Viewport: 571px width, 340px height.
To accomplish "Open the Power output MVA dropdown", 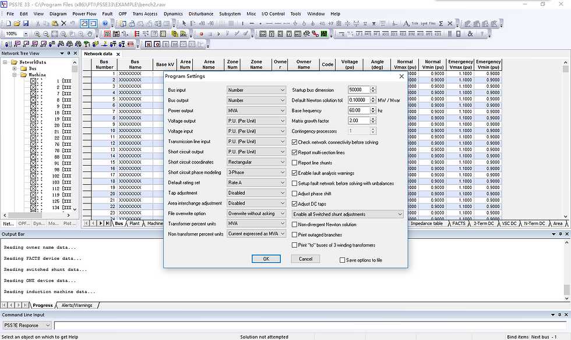I will pyautogui.click(x=256, y=110).
